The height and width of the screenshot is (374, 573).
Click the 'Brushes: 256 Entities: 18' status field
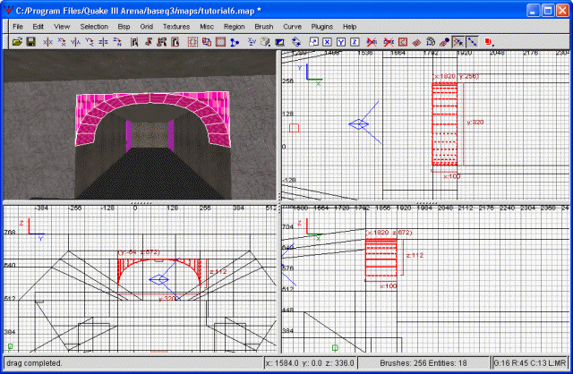click(x=423, y=363)
